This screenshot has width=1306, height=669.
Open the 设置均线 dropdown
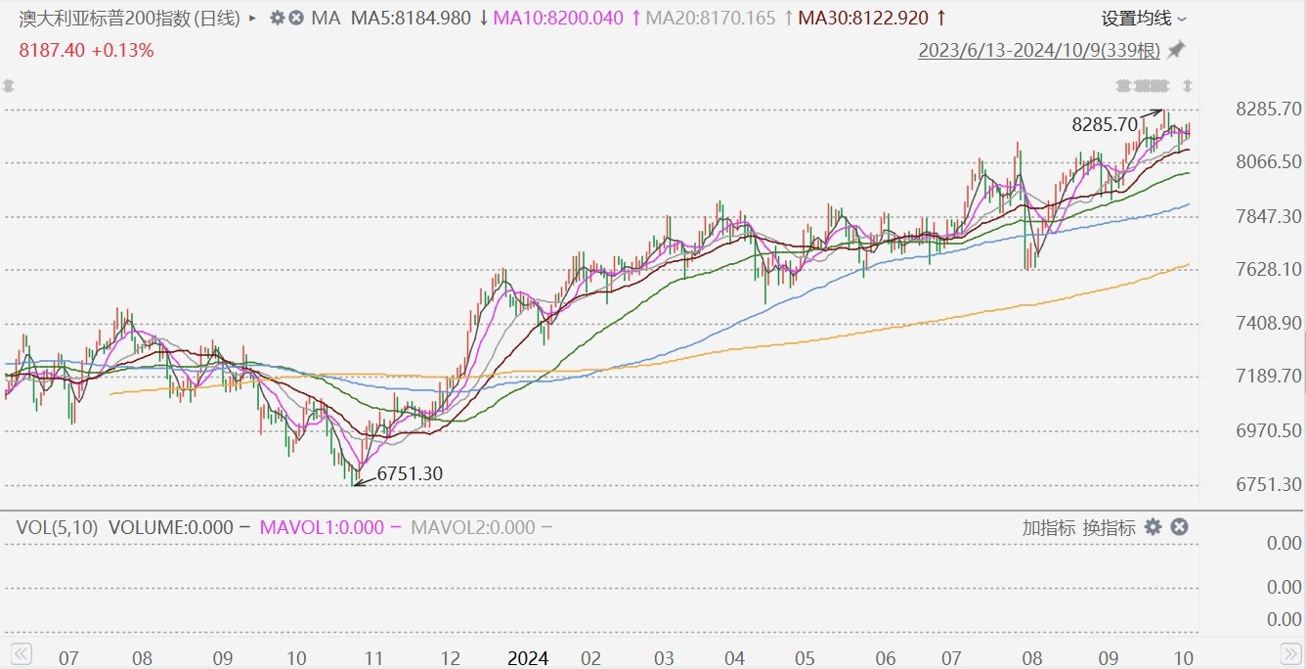tap(1145, 19)
